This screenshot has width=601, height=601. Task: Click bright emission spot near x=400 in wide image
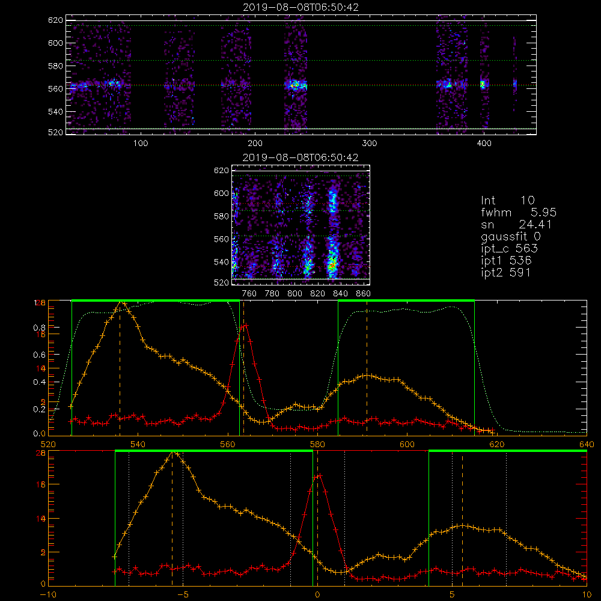[483, 84]
